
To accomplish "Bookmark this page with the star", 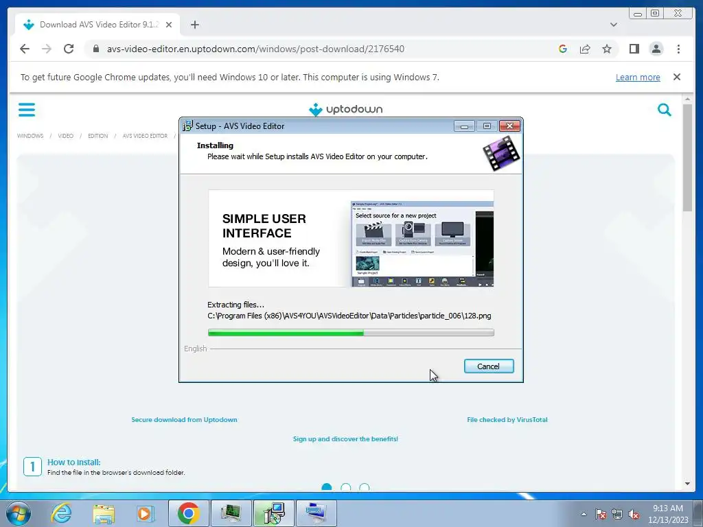I will pos(607,49).
